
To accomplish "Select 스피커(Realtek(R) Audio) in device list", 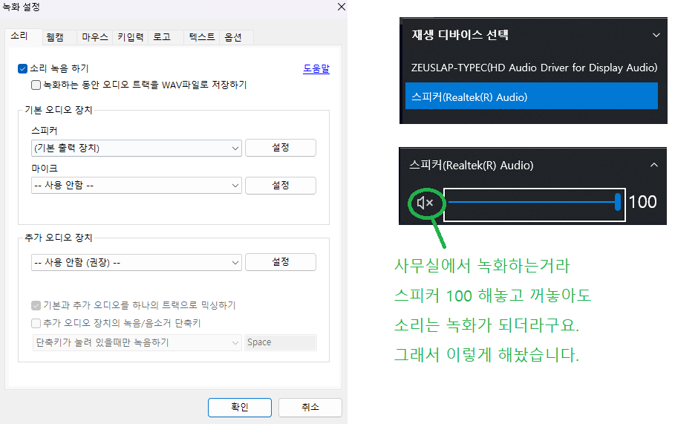I will (x=532, y=96).
